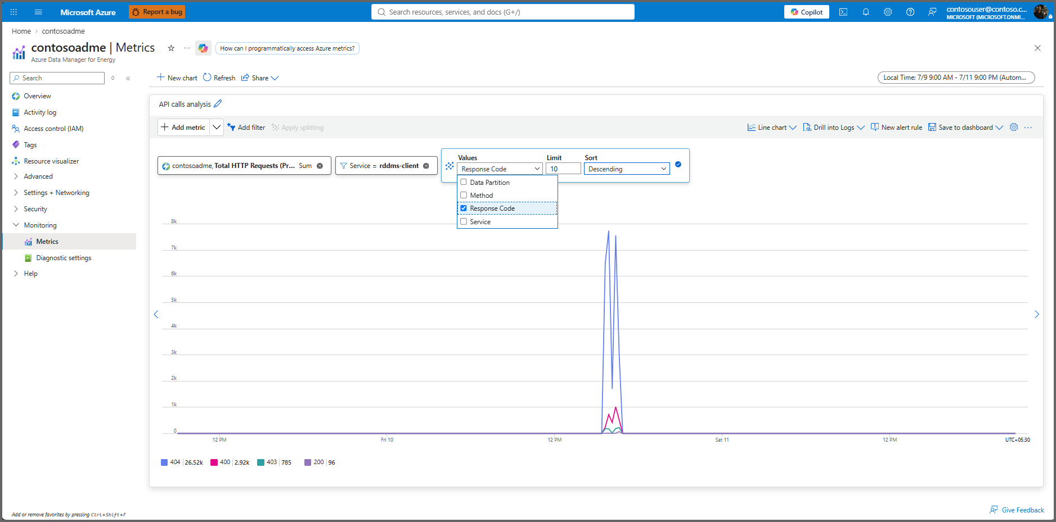The image size is (1056, 522).
Task: Open the Sort dropdown showing Descending
Action: [627, 169]
